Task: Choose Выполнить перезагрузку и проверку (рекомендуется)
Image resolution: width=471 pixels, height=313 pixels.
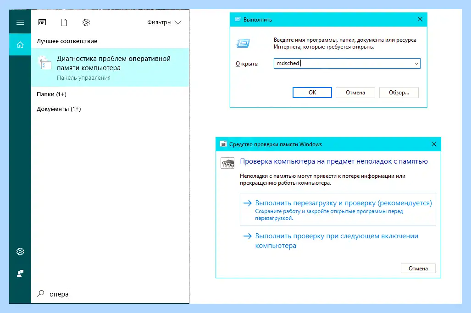Action: tap(338, 209)
